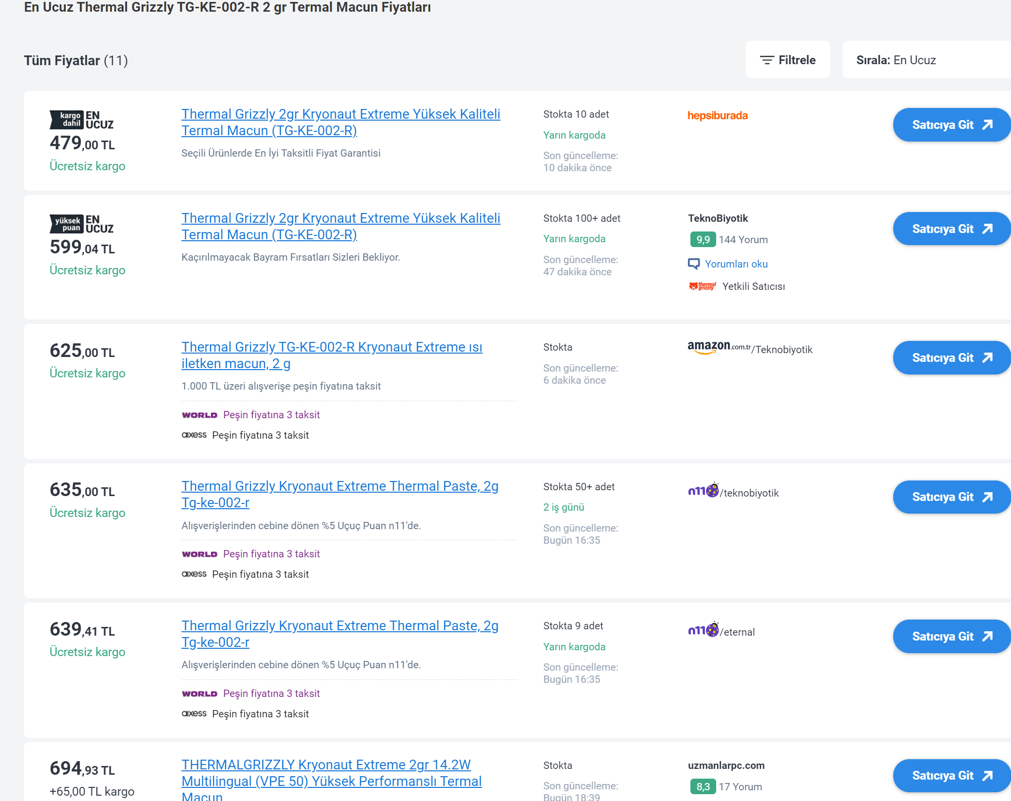Viewport: 1011px width, 801px height.
Task: Click World card logo in 639,41 TL offer
Action: (199, 694)
